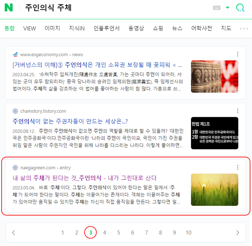Click the green wheat field thumbnail

point(215,189)
